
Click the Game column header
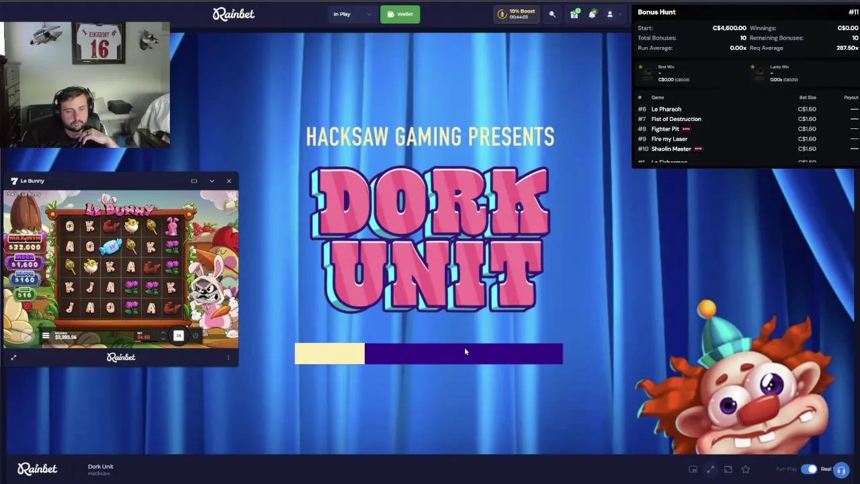[657, 97]
